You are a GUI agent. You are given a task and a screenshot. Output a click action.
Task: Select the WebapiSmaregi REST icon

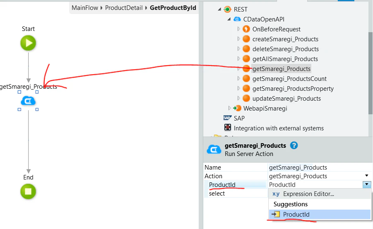237,108
